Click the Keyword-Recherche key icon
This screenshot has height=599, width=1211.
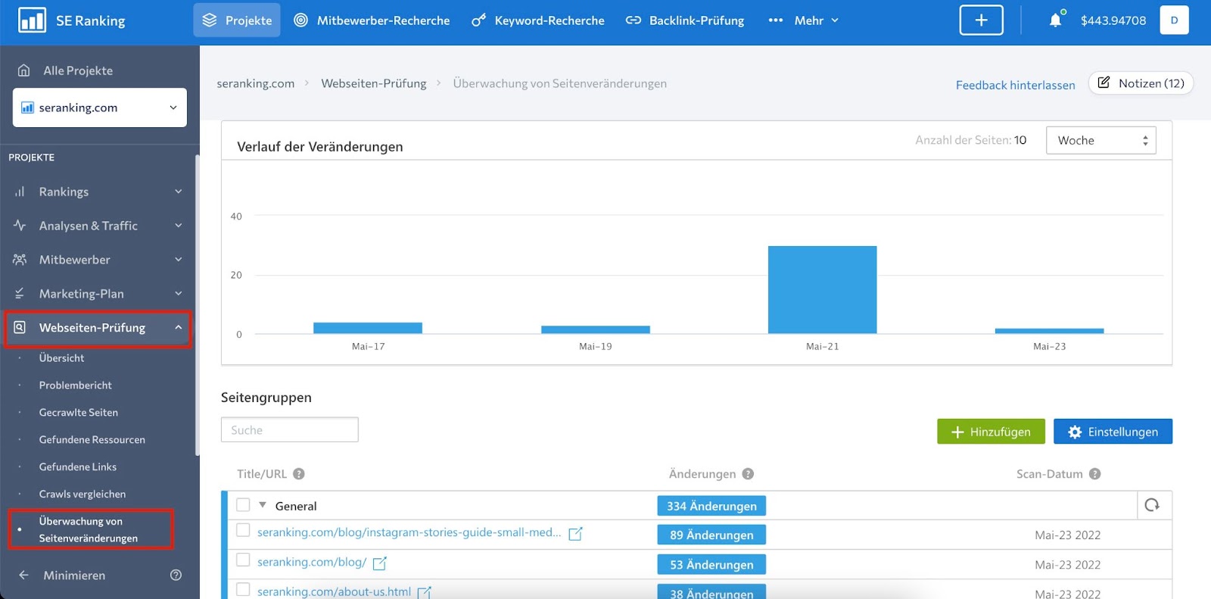478,20
